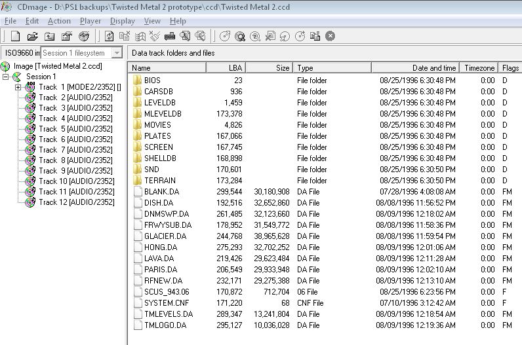Open the File menu

click(x=10, y=21)
